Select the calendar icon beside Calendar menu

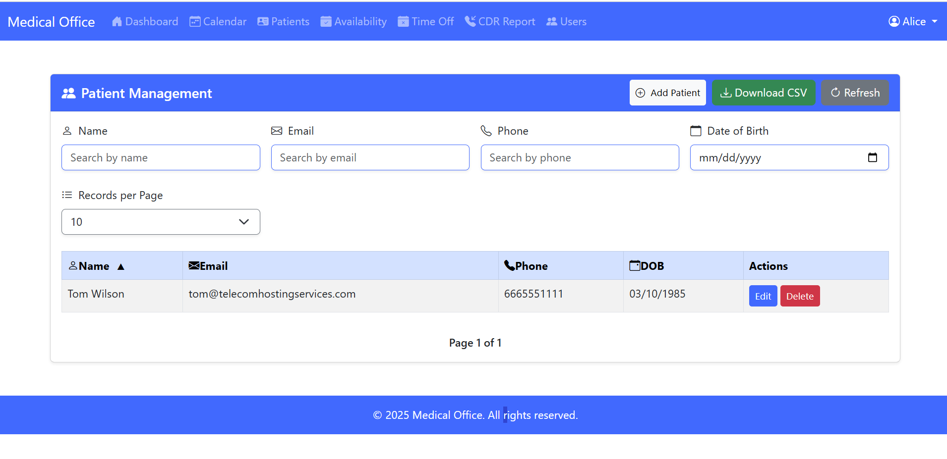pyautogui.click(x=194, y=21)
